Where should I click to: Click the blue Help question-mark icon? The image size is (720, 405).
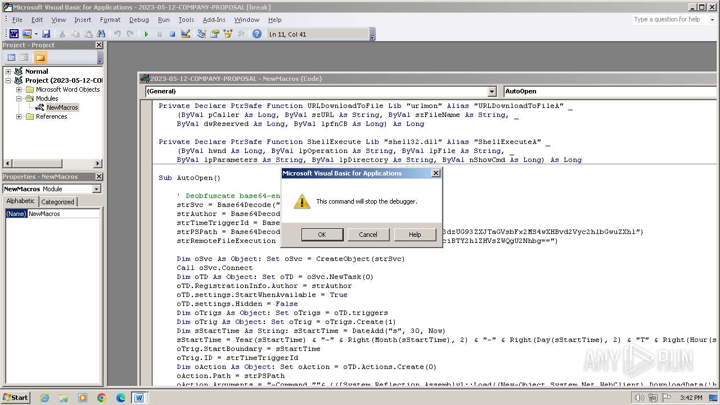(257, 34)
